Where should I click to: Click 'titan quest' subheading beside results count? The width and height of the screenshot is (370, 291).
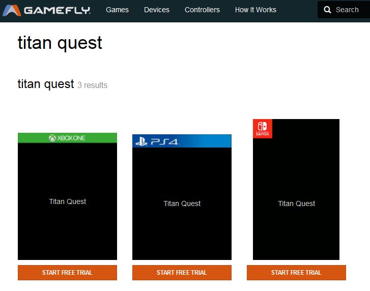tap(46, 84)
